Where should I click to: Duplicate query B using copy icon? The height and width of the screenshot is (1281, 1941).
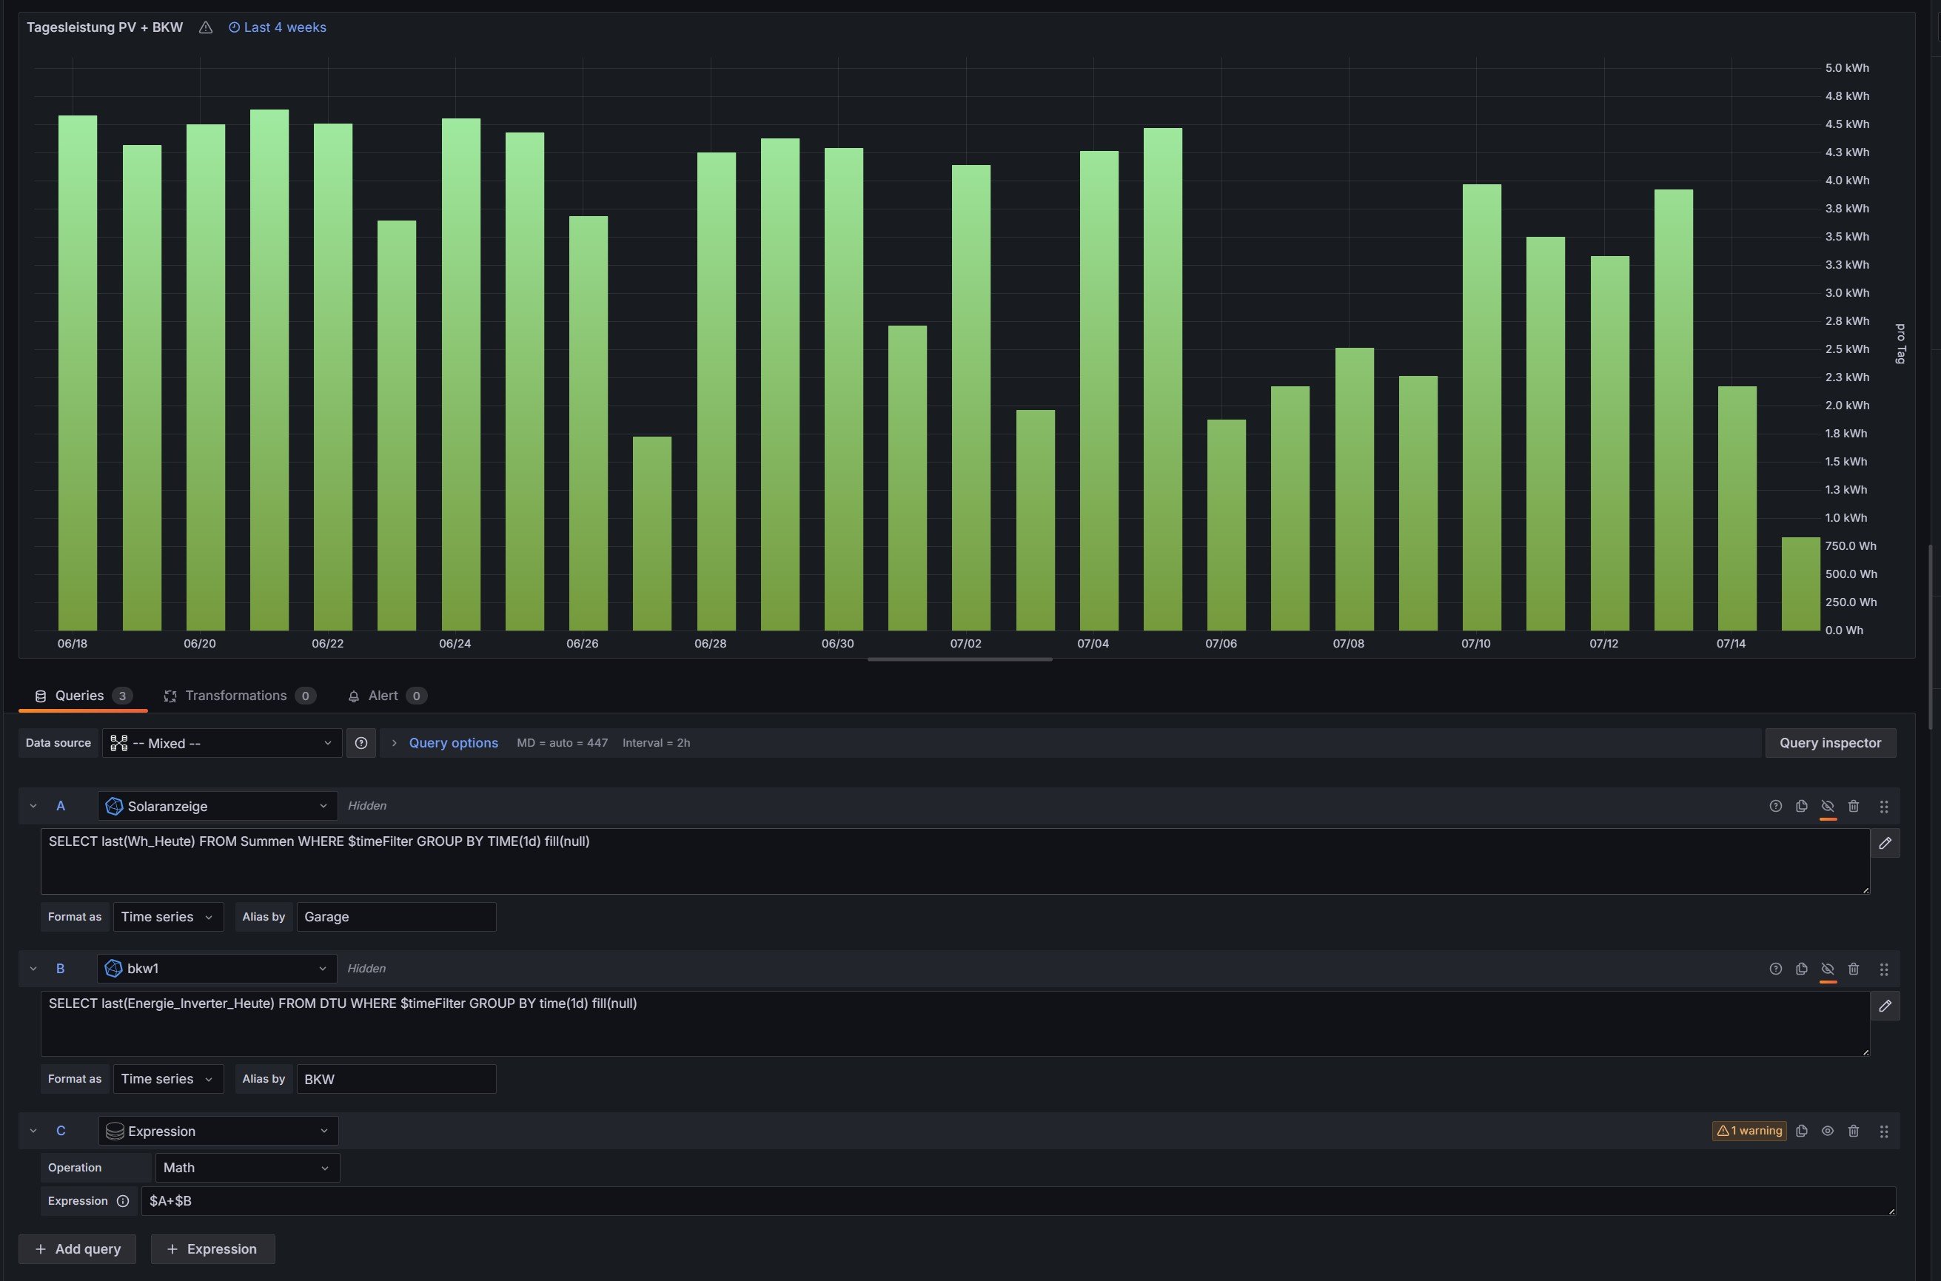[1801, 969]
